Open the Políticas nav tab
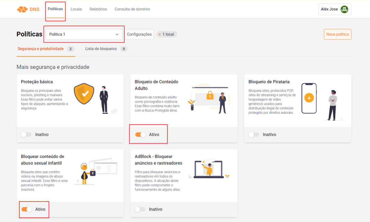Screen dimensions: 370x222 [55, 9]
